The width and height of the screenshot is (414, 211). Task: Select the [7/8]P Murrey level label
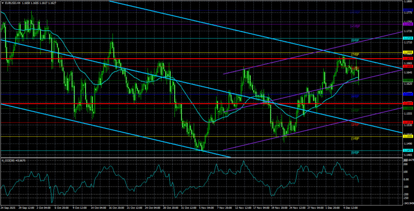coord(355,55)
